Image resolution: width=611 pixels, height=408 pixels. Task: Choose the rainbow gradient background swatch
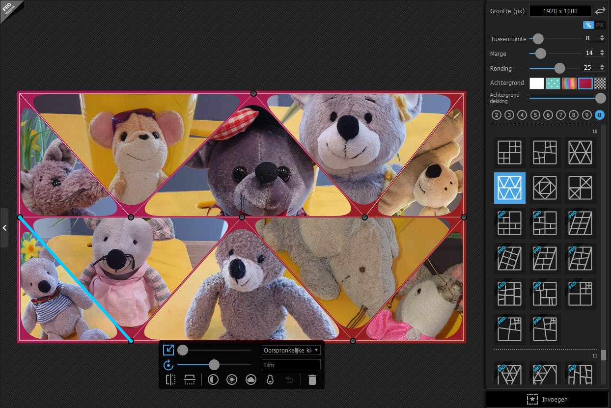(x=569, y=83)
